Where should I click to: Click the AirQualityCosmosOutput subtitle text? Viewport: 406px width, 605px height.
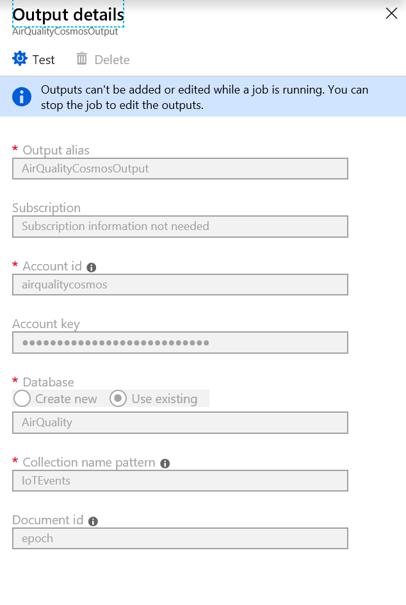point(65,31)
